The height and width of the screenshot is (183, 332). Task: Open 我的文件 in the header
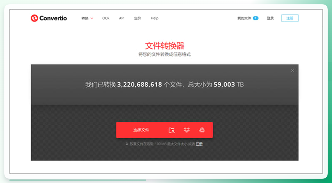coord(244,18)
